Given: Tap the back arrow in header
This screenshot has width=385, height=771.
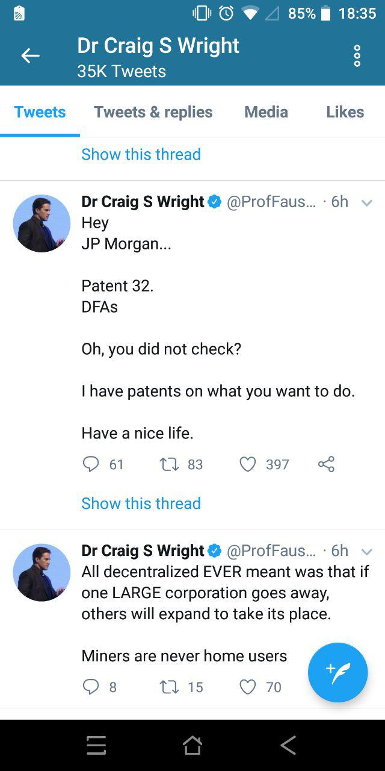Looking at the screenshot, I should tap(30, 56).
